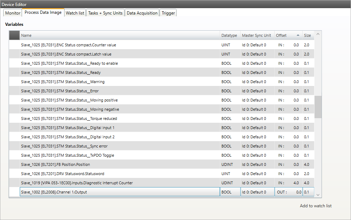351x220 pixels.
Task: Click the Master Sync Unit column header
Action: (257, 35)
